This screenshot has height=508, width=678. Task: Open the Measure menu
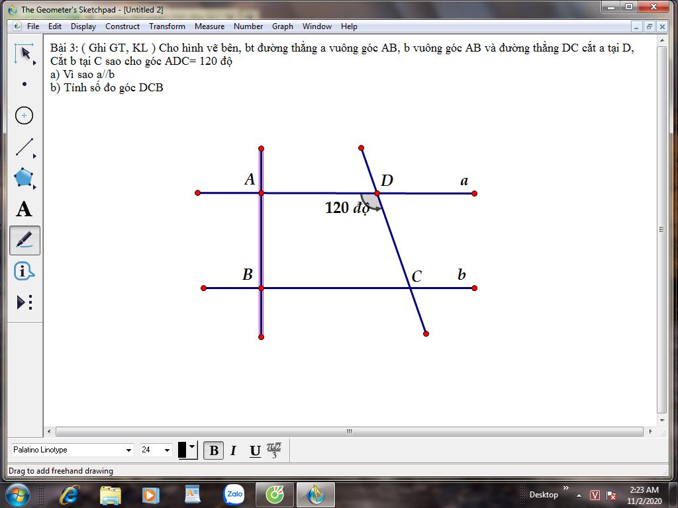point(209,26)
